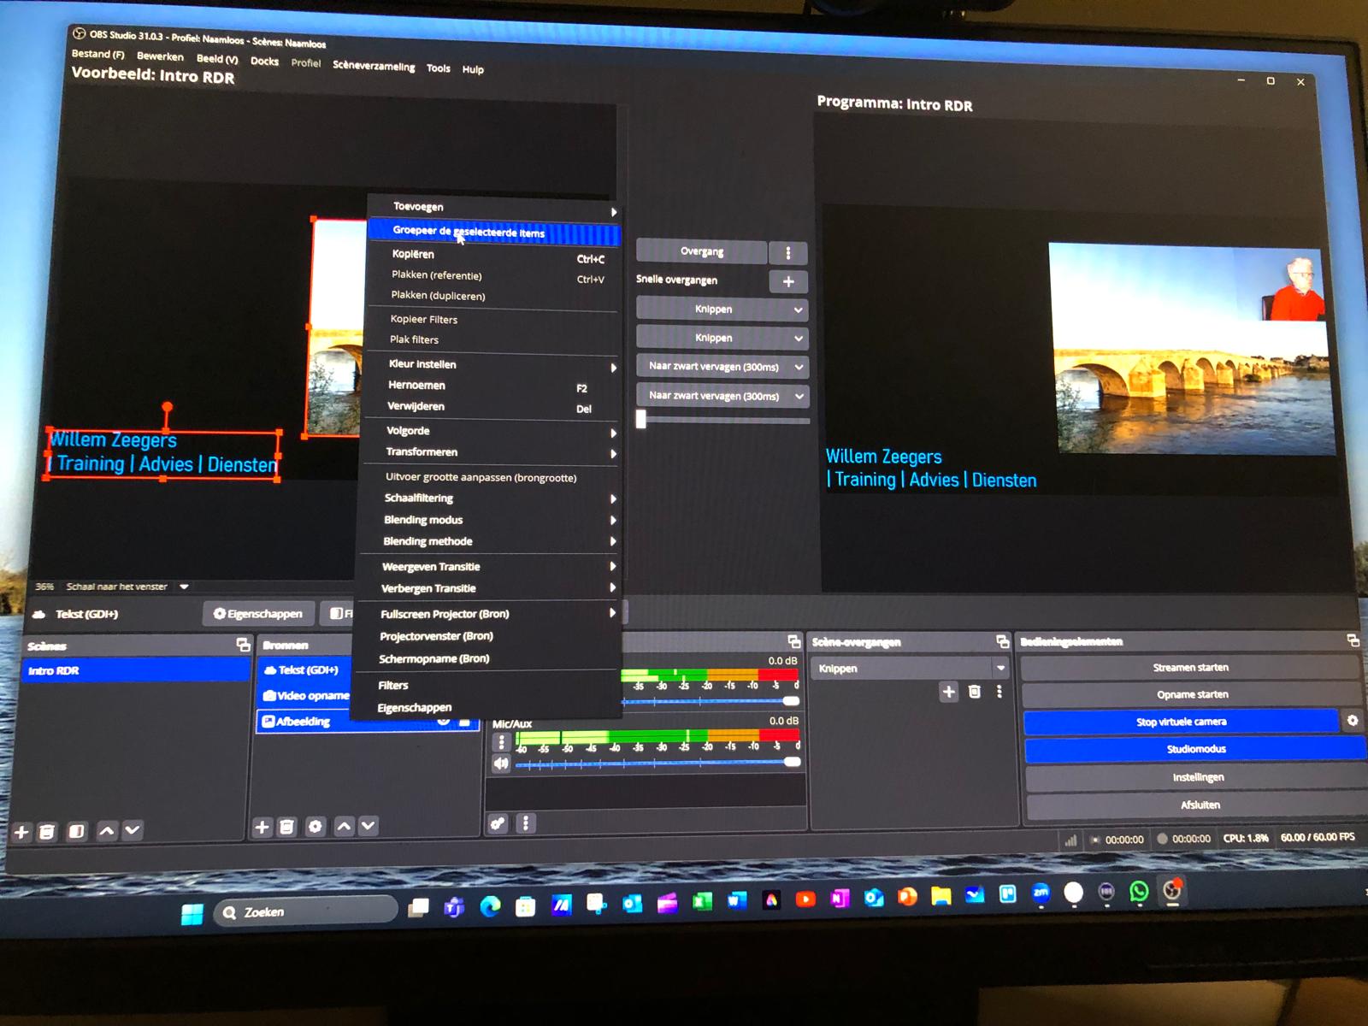Move scene down in Scènes dock

tap(133, 829)
